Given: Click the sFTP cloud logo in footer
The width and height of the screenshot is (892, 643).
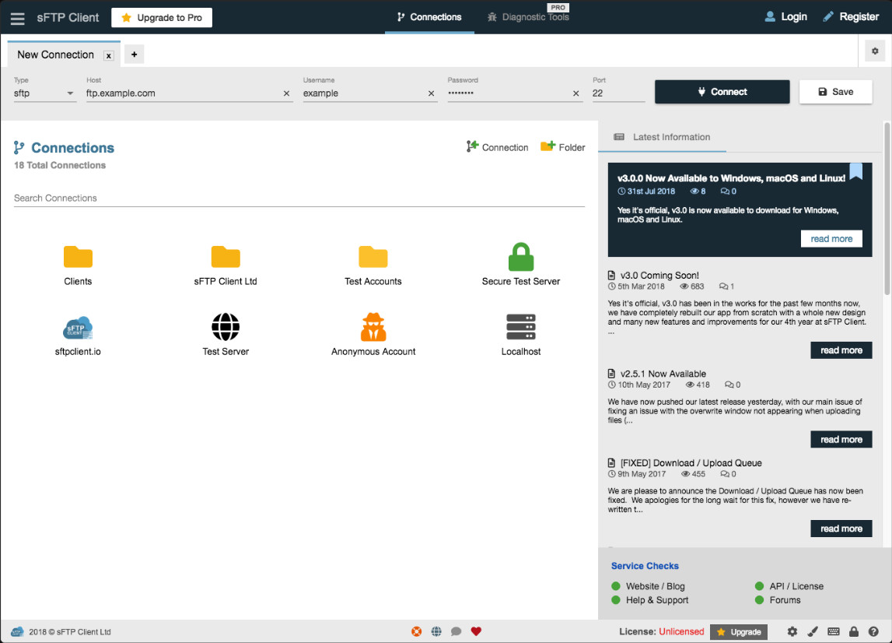Looking at the screenshot, I should [17, 631].
